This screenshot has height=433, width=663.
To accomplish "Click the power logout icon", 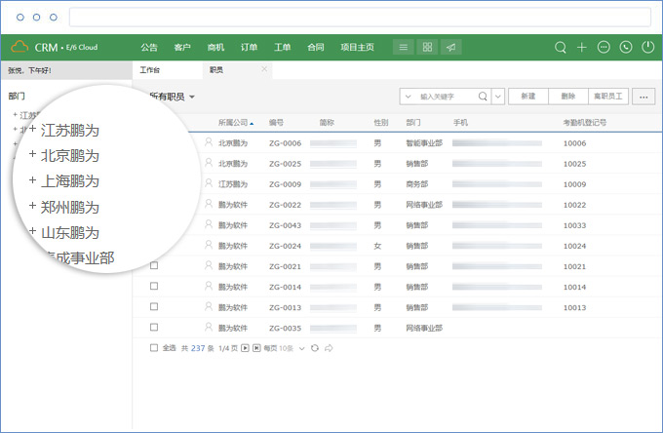I will tap(647, 47).
